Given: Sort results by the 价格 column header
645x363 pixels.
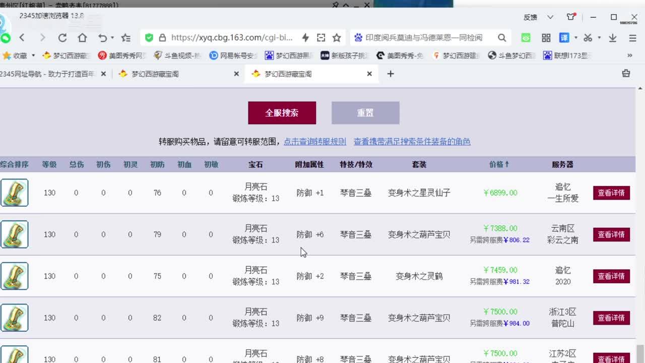Looking at the screenshot, I should pos(499,164).
